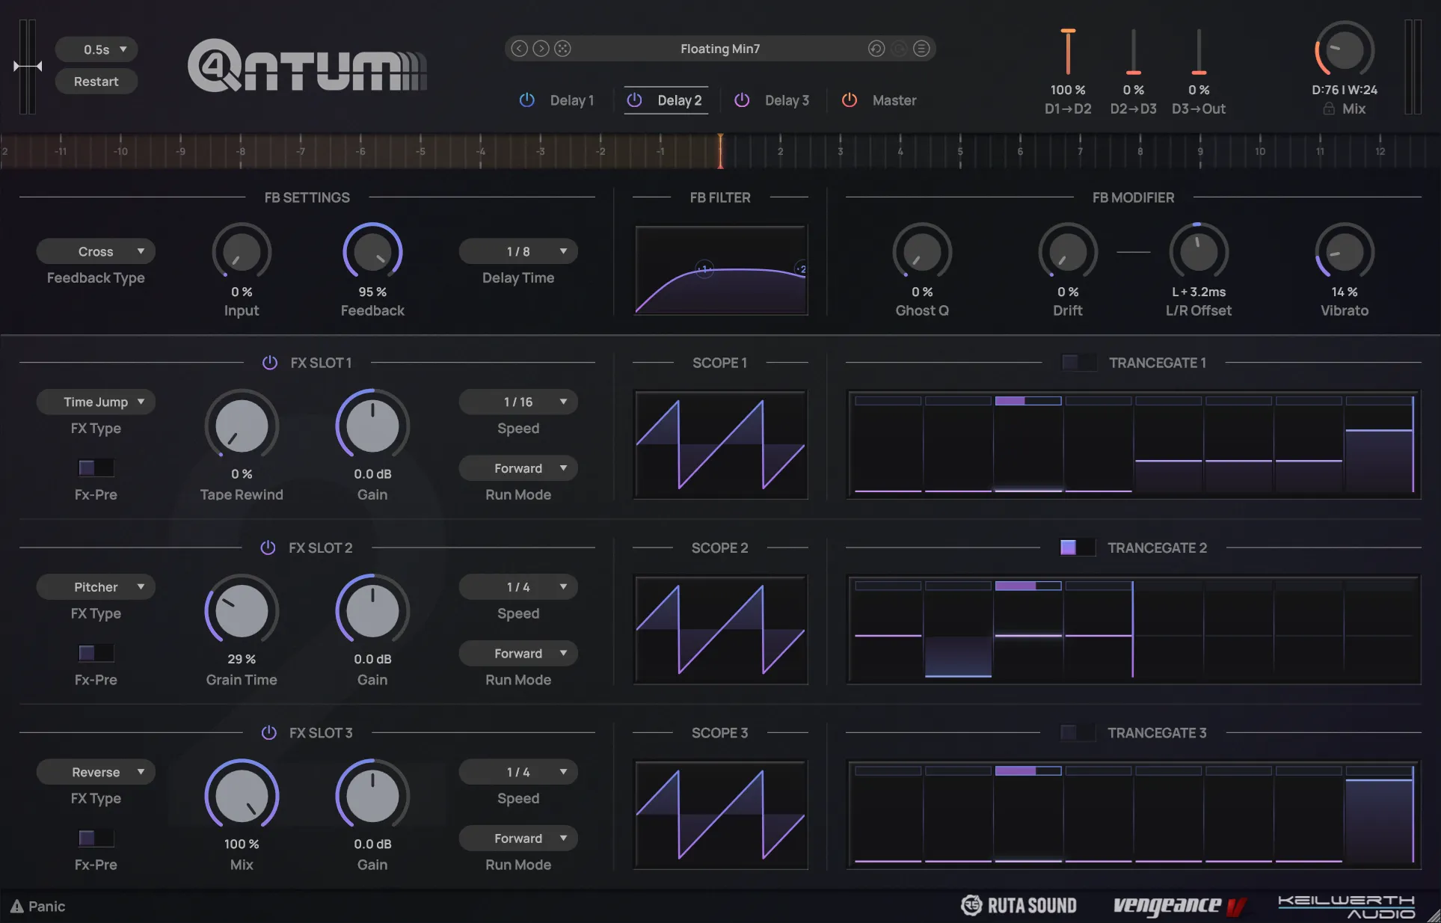
Task: Open the preset menu hamburger icon
Action: [921, 49]
